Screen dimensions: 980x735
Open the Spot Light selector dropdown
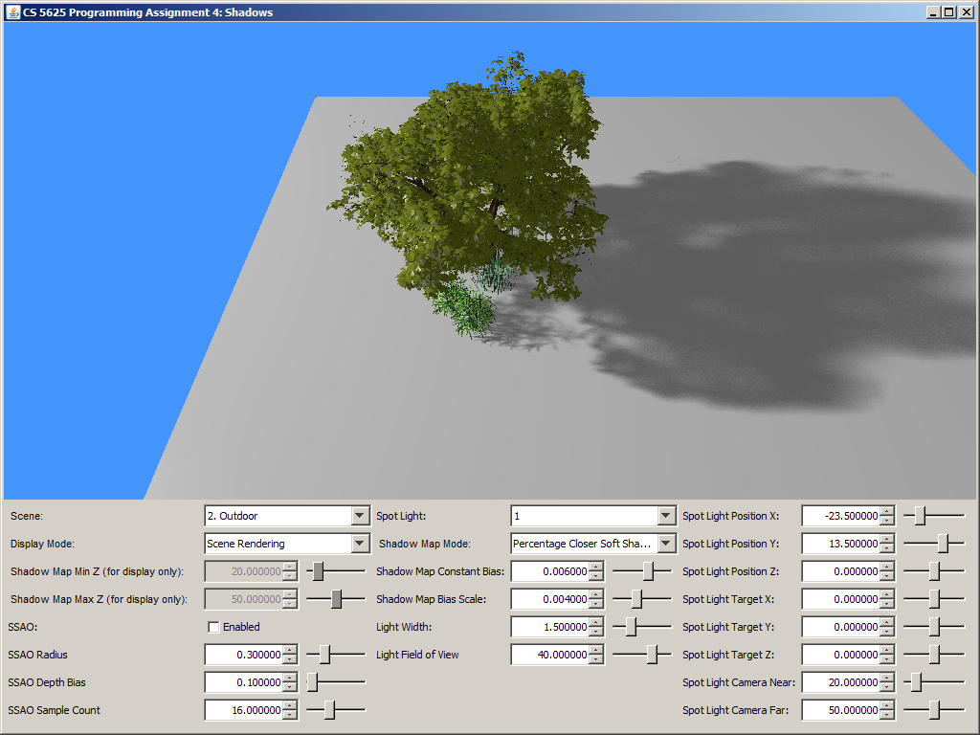(666, 516)
